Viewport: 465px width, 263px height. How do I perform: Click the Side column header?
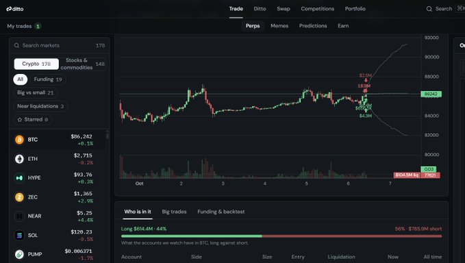[197, 257]
